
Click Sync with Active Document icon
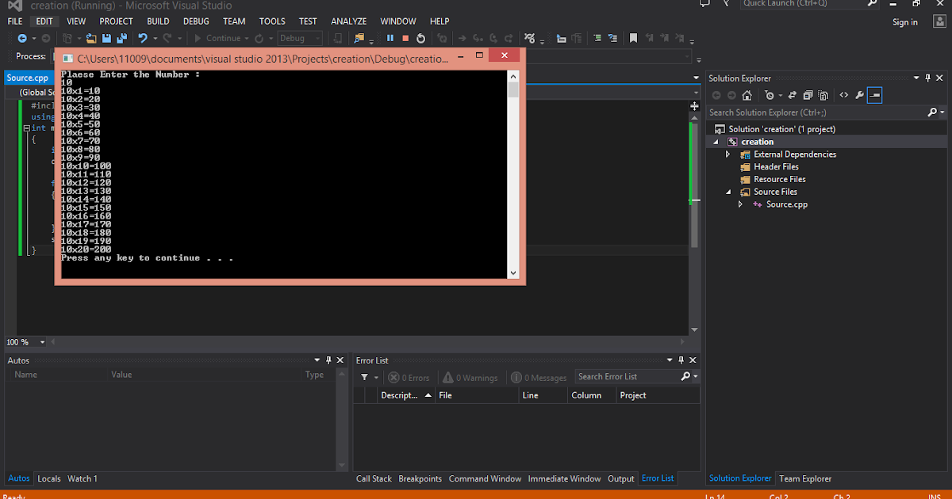792,95
